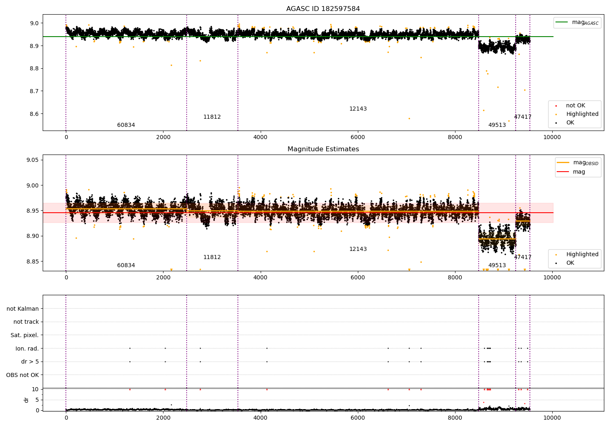Click the "12143" label in the AGASC ID plot
Screen dimensions: 610x427
358,109
